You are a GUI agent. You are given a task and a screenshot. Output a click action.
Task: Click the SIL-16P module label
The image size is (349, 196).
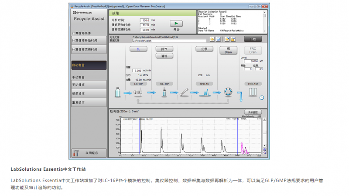point(164,84)
